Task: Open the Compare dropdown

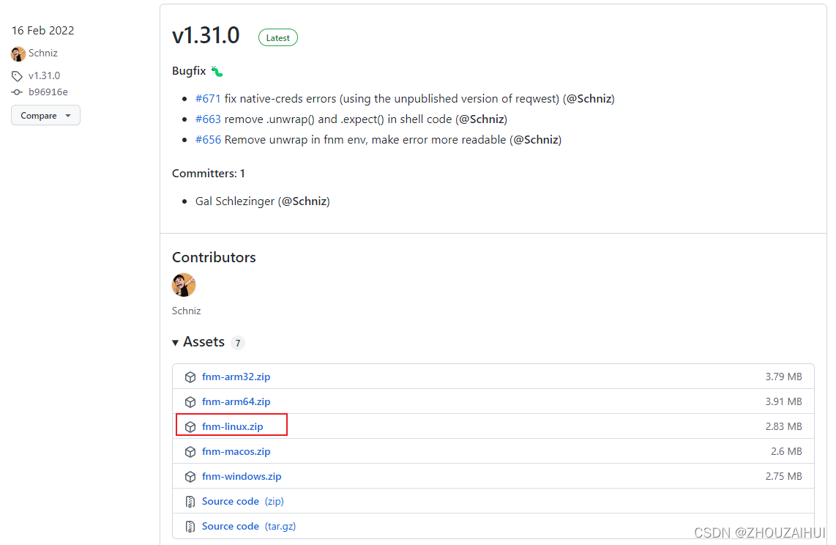Action: [45, 116]
